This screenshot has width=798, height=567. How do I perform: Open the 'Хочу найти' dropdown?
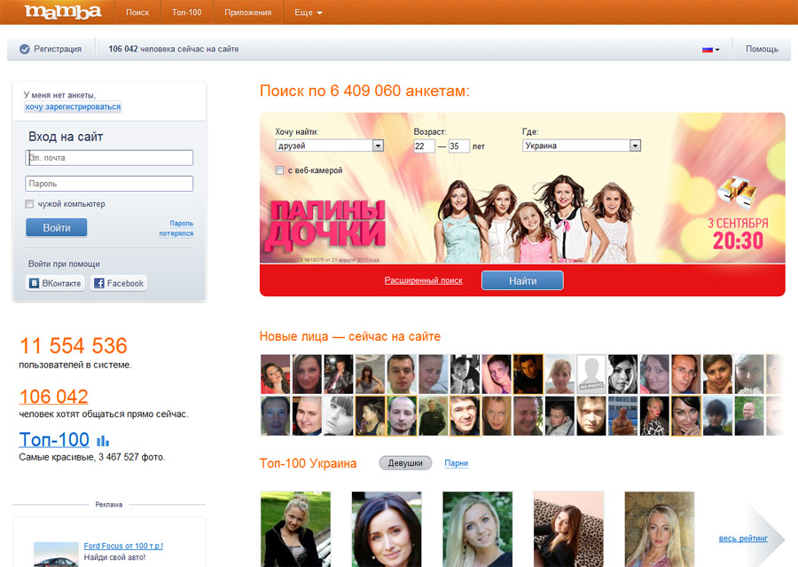378,146
